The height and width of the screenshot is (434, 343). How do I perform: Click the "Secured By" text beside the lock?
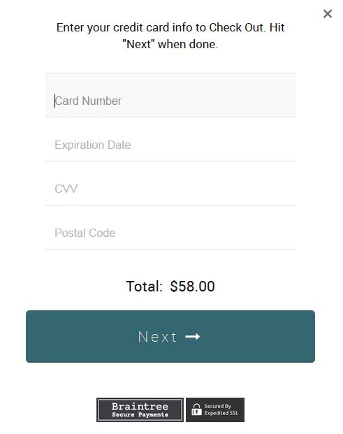tap(217, 406)
